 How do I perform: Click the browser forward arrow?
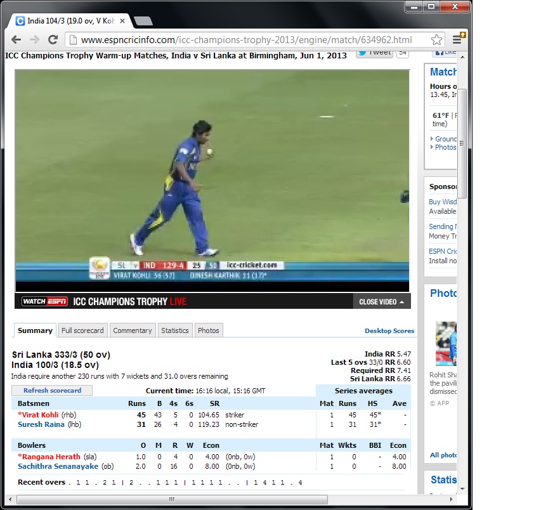[x=34, y=40]
